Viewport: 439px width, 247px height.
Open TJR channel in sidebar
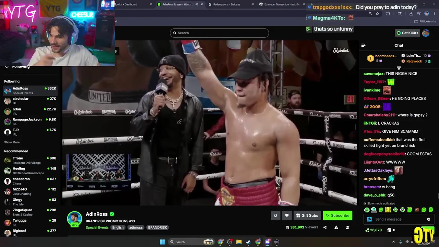tap(30, 132)
